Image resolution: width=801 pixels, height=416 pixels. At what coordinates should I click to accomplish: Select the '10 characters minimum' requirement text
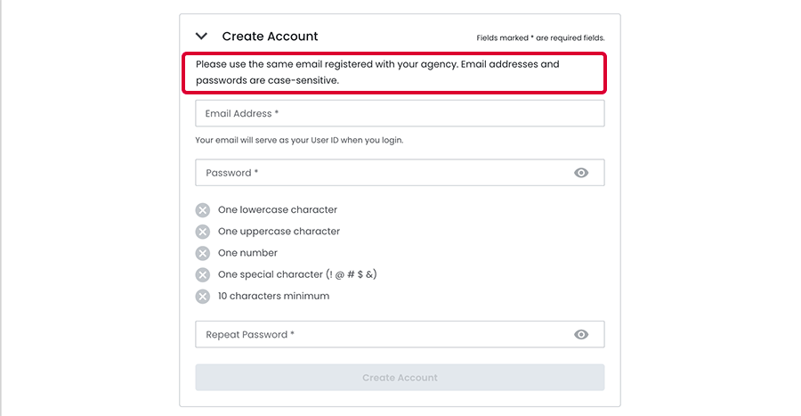[273, 296]
